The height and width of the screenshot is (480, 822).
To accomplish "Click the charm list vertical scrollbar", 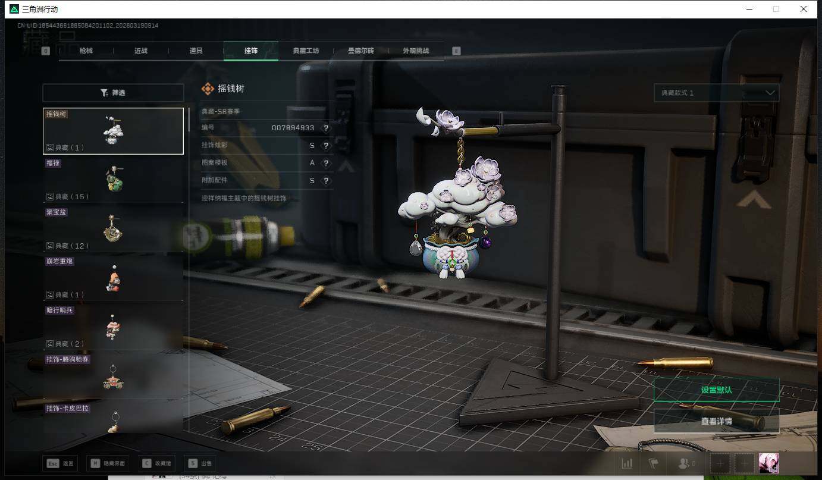I will [189, 120].
